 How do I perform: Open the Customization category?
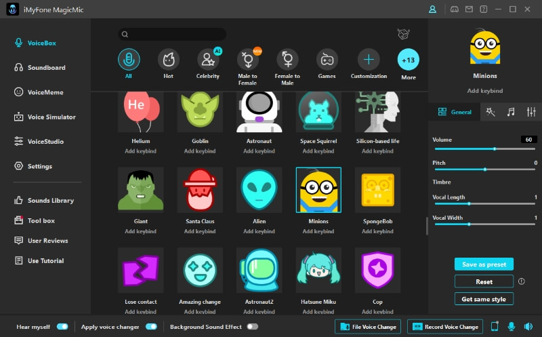(369, 64)
